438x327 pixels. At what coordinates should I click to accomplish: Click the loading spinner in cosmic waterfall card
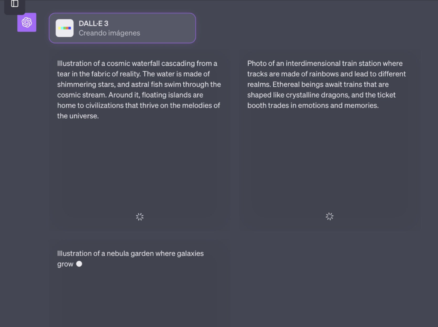140,217
